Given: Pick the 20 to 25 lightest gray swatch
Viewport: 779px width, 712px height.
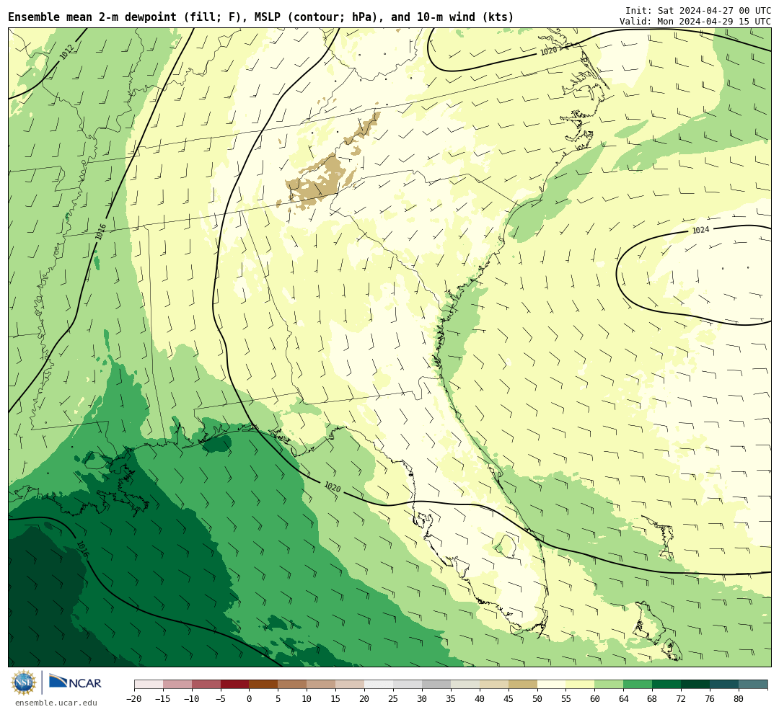Looking at the screenshot, I should [x=379, y=684].
